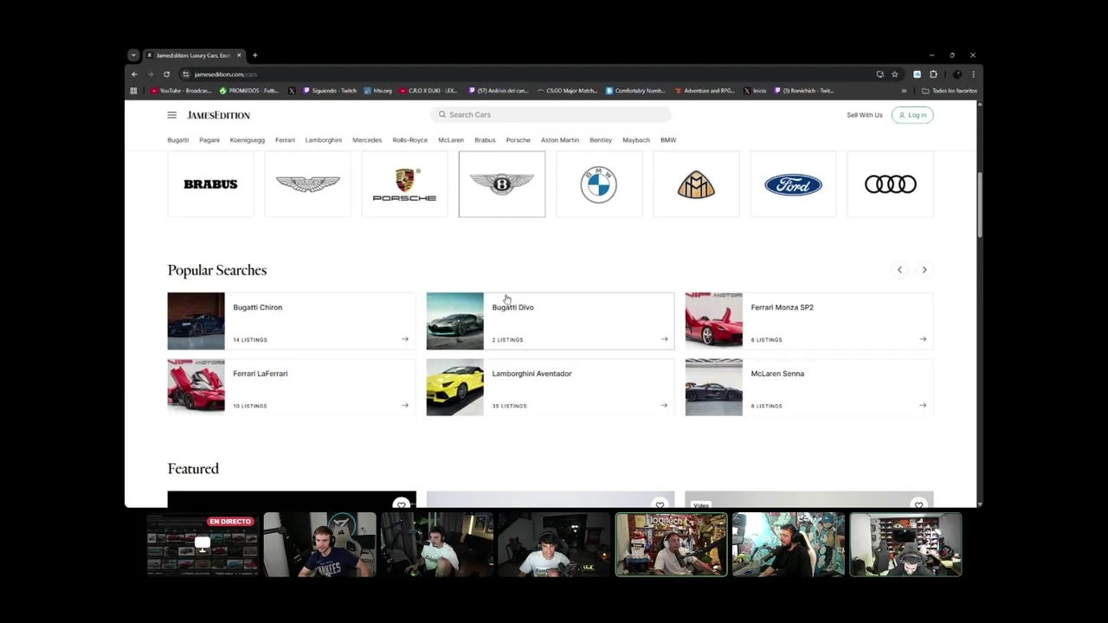Click the browser back arrow

(134, 74)
